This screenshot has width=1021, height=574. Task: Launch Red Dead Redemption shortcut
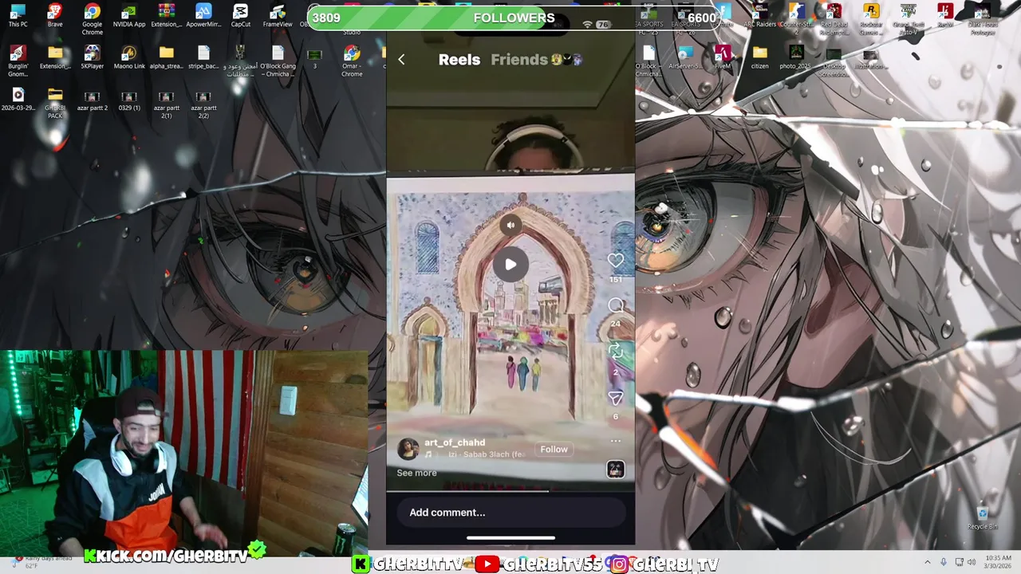(834, 19)
